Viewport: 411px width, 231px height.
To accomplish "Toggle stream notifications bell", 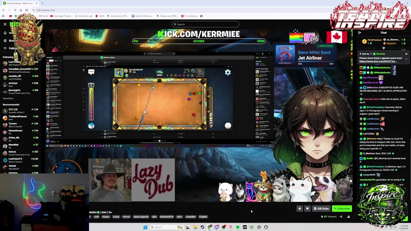I will (x=300, y=209).
